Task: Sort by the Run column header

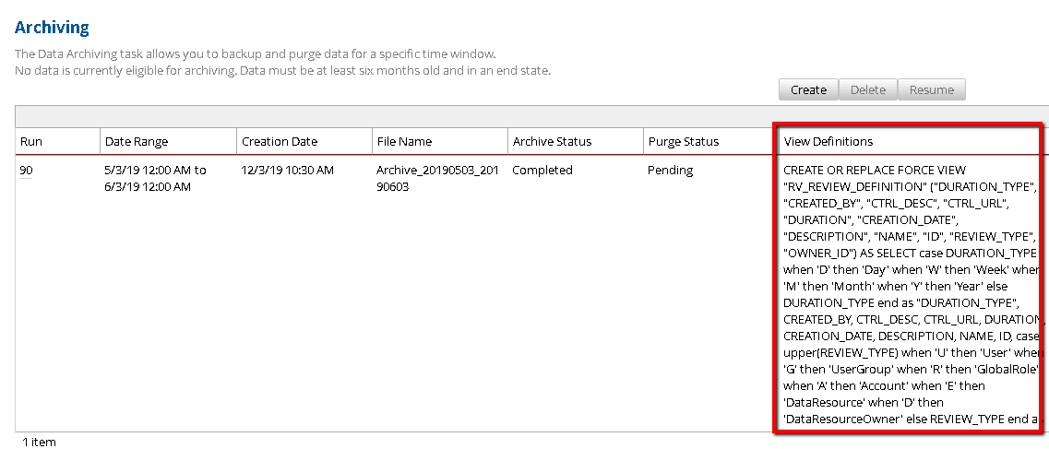Action: tap(32, 141)
